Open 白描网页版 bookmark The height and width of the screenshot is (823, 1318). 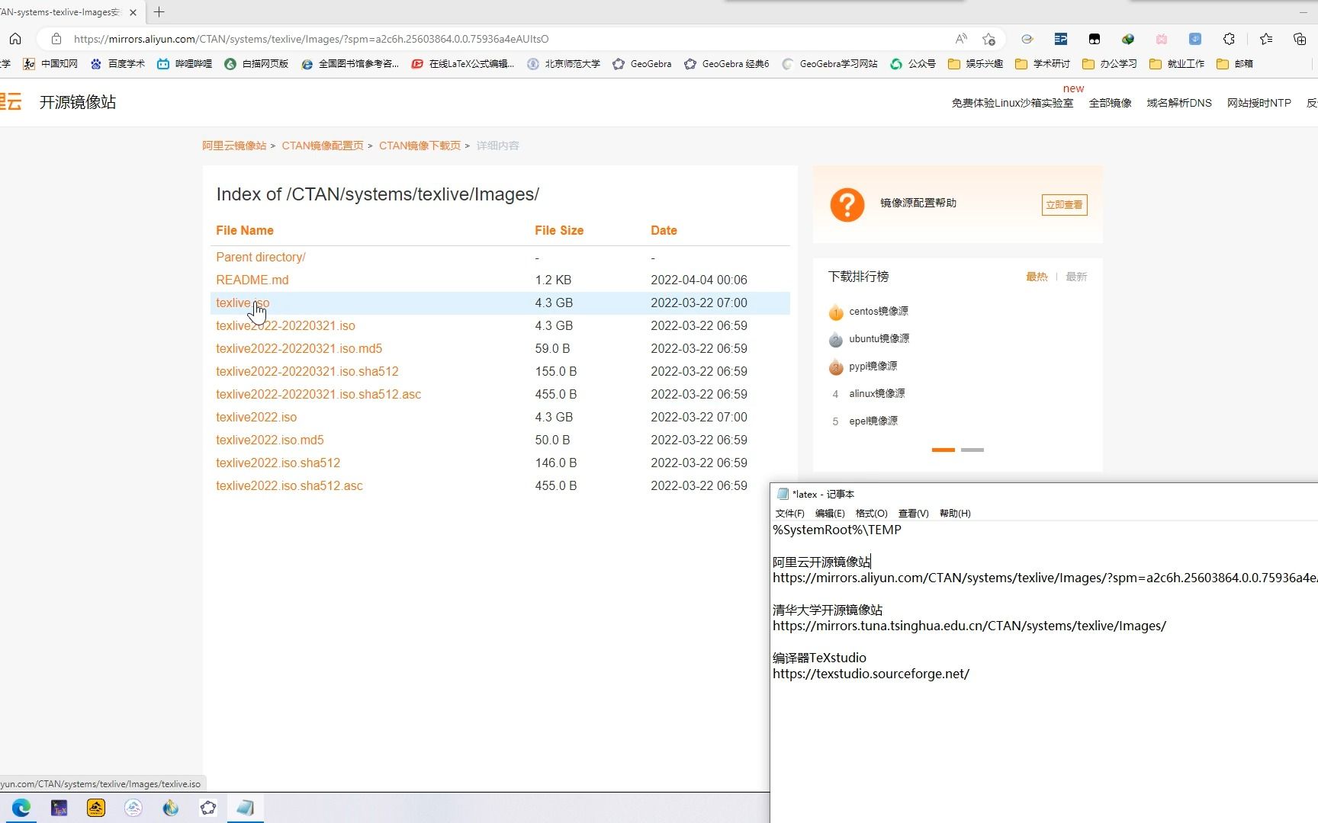click(257, 64)
